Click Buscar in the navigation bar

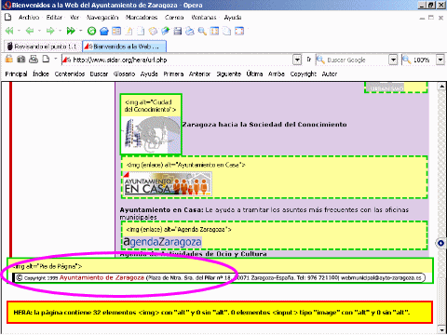click(x=99, y=74)
